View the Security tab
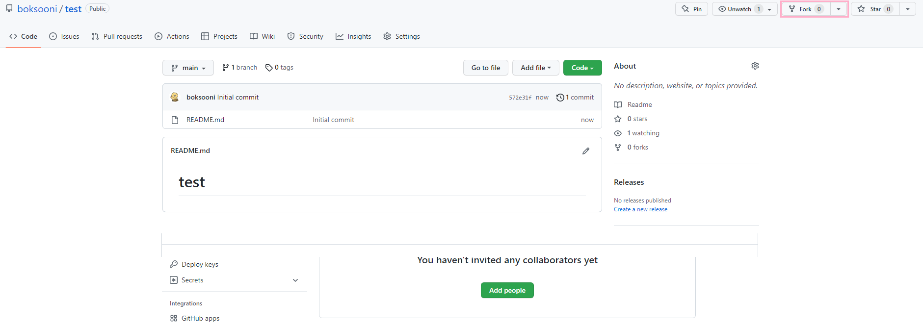923x326 pixels. click(x=305, y=36)
